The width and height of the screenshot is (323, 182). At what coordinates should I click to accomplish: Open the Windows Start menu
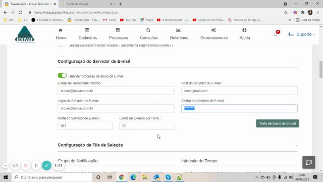pyautogui.click(x=6, y=177)
